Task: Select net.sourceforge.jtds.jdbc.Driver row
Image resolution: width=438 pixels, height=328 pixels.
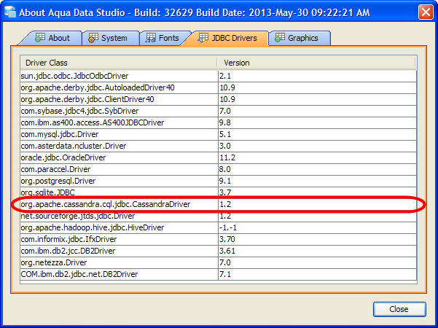Action: (x=219, y=216)
